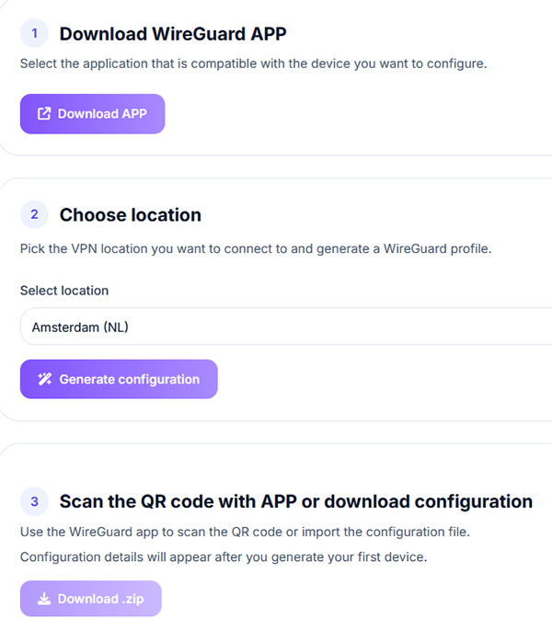Click the step 3 number badge
Image resolution: width=552 pixels, height=630 pixels.
(34, 501)
